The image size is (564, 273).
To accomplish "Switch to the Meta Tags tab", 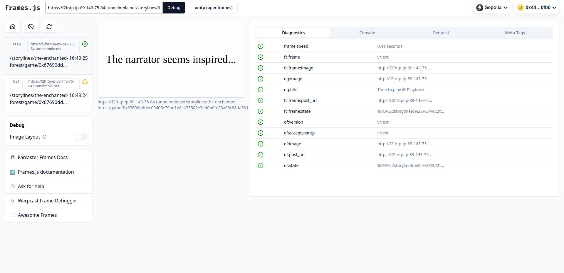I will pyautogui.click(x=515, y=33).
